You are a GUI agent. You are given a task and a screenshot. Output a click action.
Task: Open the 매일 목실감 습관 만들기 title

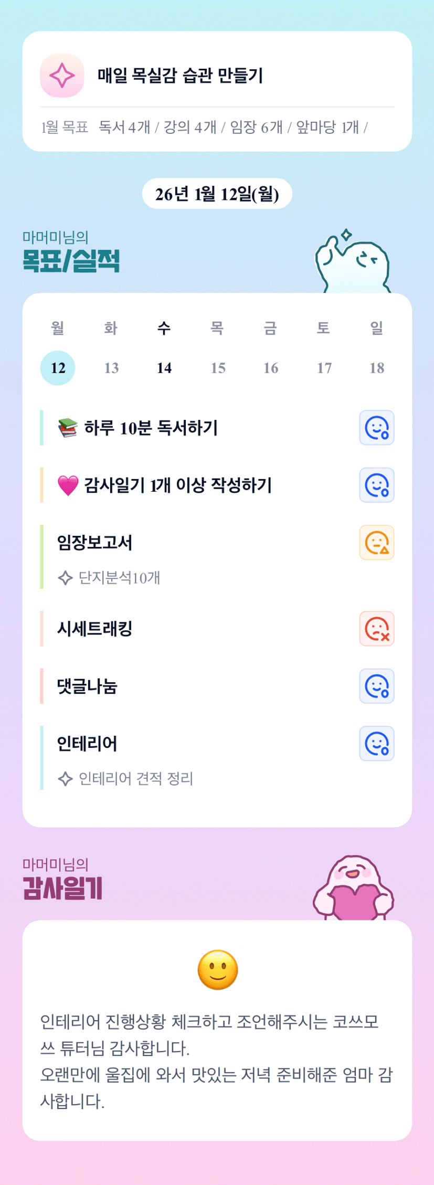click(x=180, y=76)
